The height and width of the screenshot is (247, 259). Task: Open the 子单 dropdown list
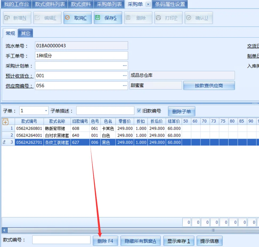coord(46,111)
